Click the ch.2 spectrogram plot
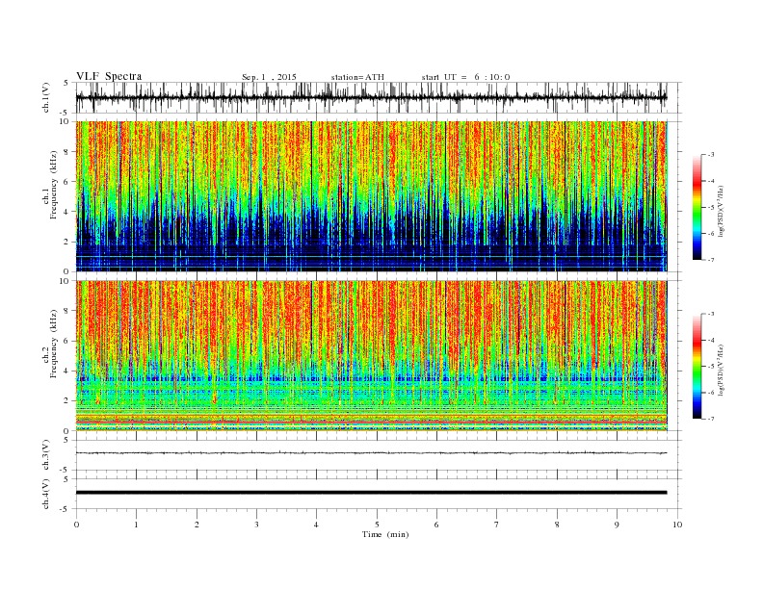Image resolution: width=763 pixels, height=589 pixels. click(372, 355)
